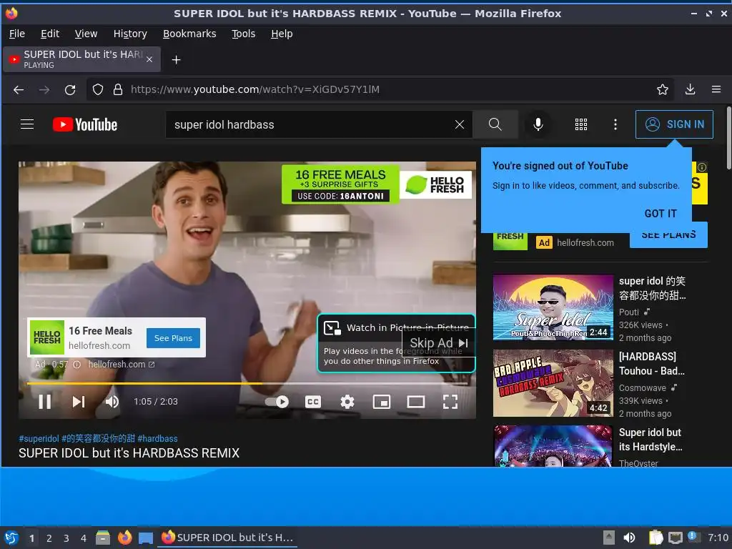Open the Super Idol Pouti video thumbnail
Image resolution: width=732 pixels, height=549 pixels.
(x=553, y=307)
